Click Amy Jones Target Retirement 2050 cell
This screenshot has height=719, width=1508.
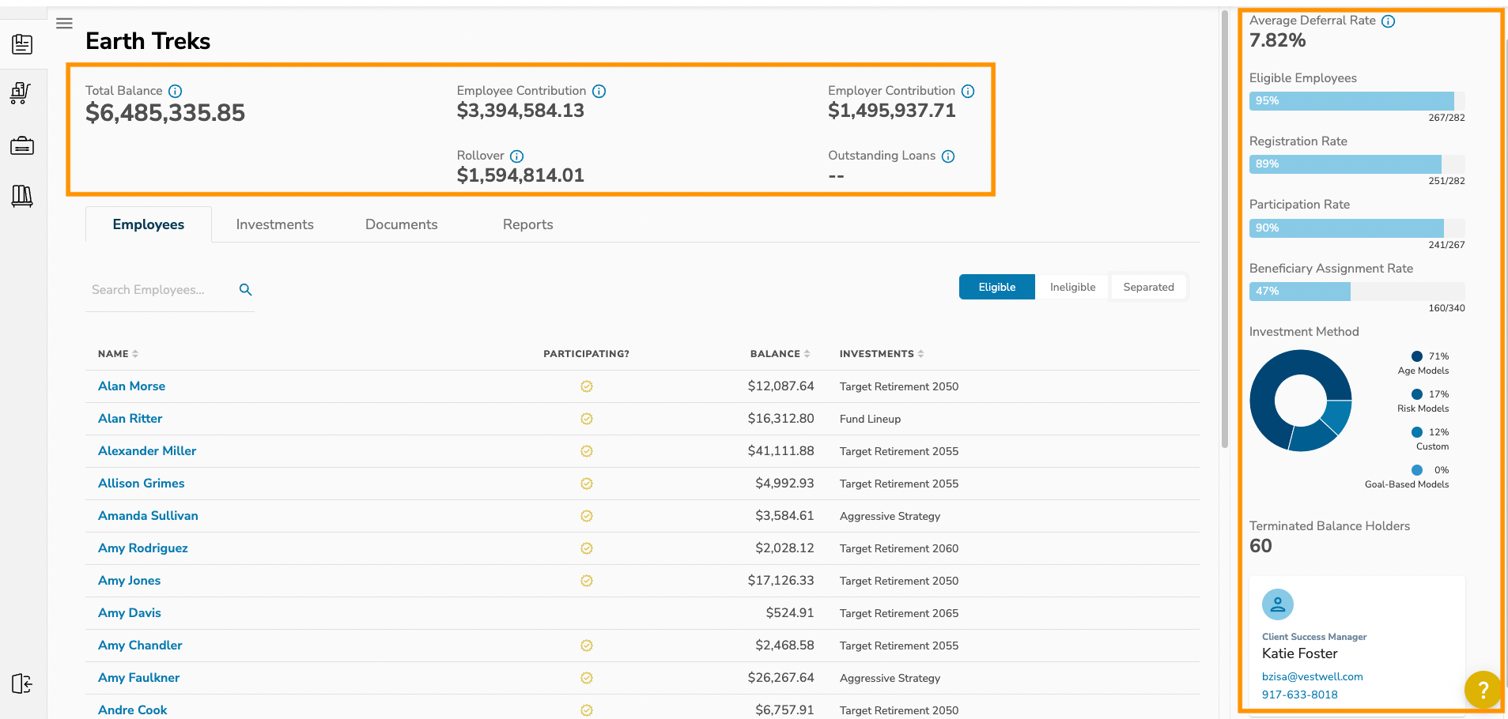tap(898, 581)
